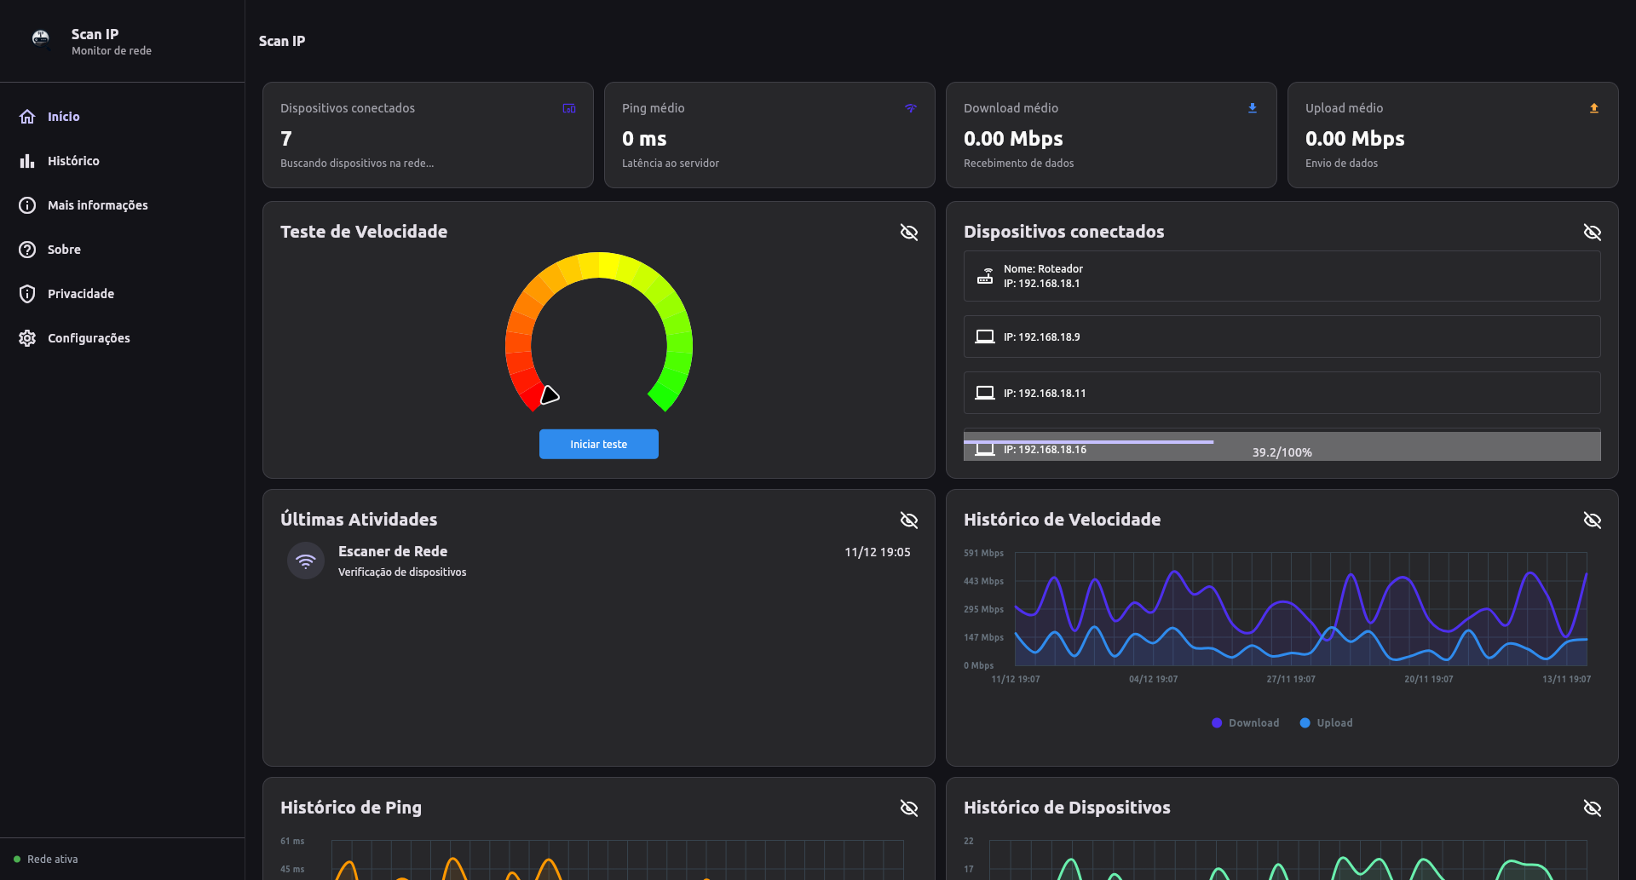
Task: Click the laptop icon for IP 192.168.18.9
Action: [985, 336]
